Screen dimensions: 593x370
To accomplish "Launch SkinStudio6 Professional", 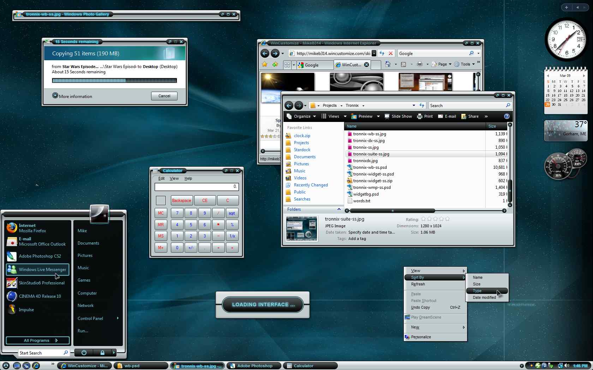I will tap(37, 283).
